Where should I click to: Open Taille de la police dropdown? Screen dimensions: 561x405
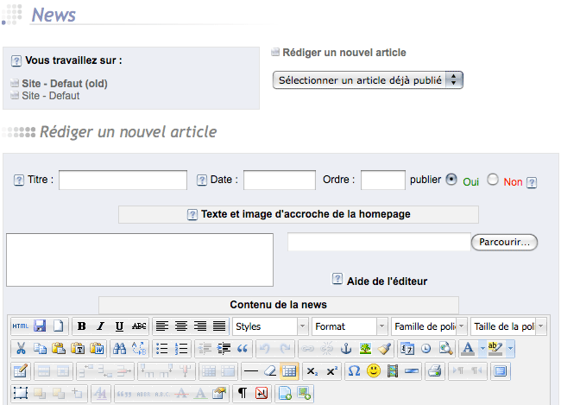click(x=508, y=326)
